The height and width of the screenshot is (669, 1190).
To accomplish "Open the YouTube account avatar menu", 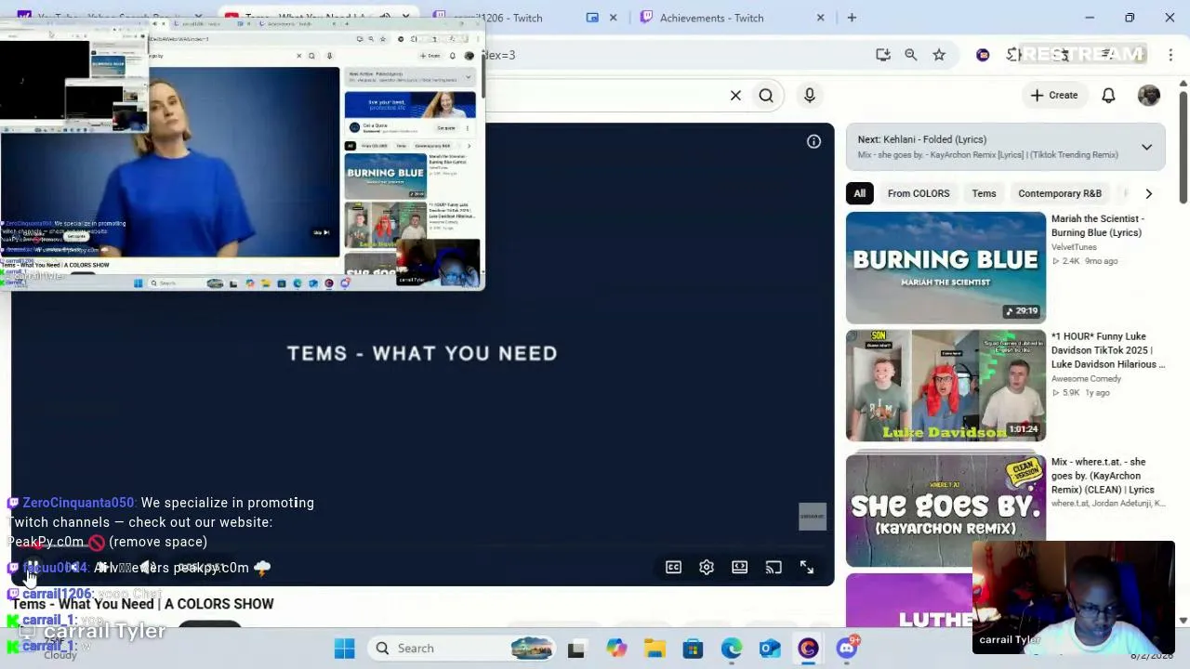I will coord(1149,95).
